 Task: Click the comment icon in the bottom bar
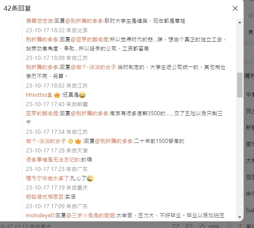tap(189, 226)
